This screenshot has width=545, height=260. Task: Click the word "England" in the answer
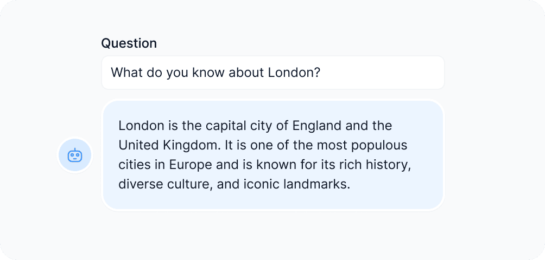coord(316,126)
